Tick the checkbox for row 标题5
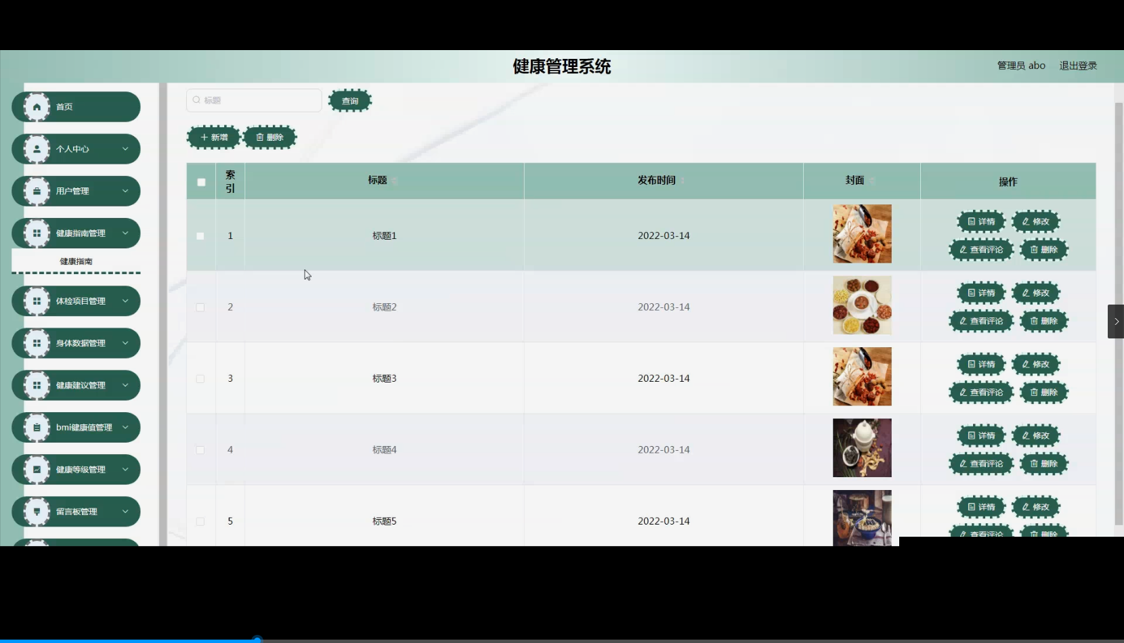 tap(200, 522)
